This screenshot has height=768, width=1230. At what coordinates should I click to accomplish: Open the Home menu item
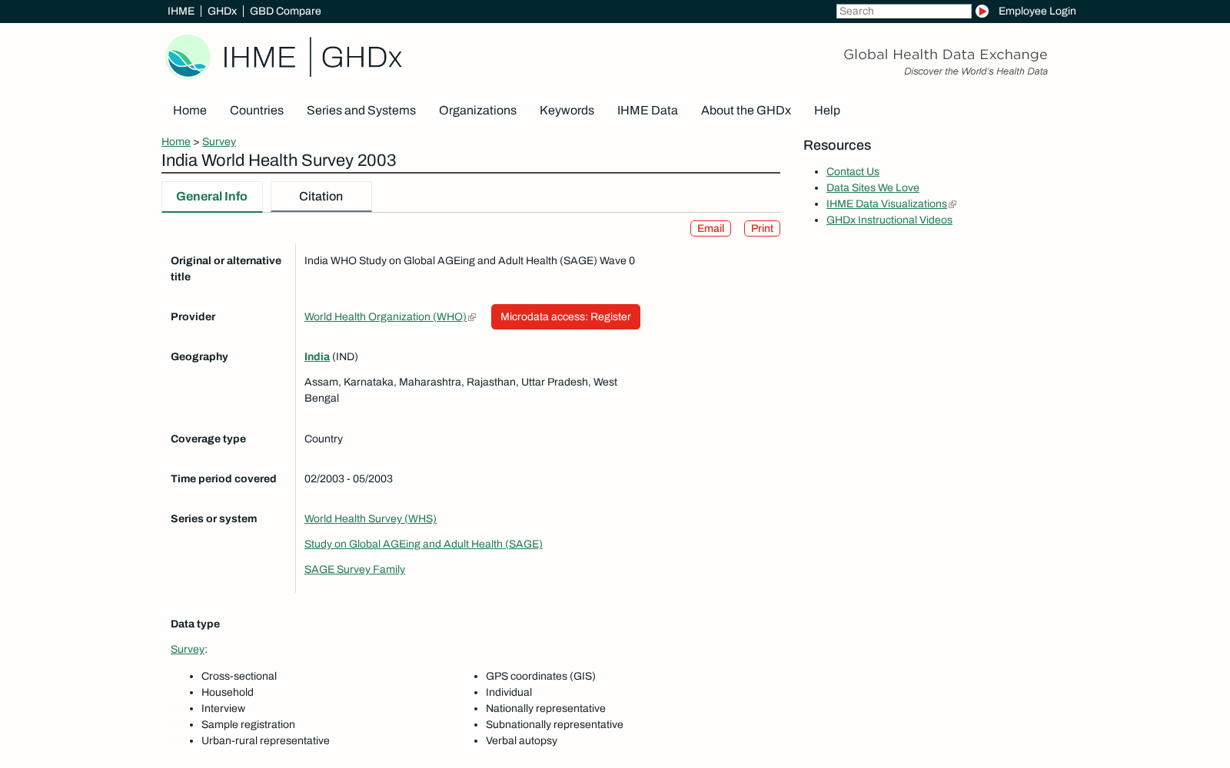pyautogui.click(x=190, y=110)
